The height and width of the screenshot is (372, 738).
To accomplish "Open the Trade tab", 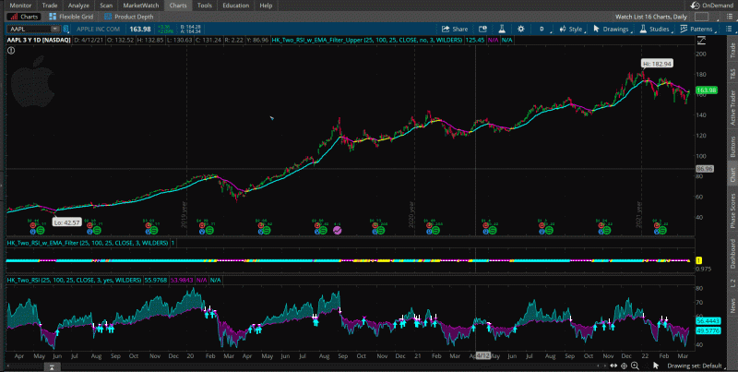I will [x=50, y=6].
